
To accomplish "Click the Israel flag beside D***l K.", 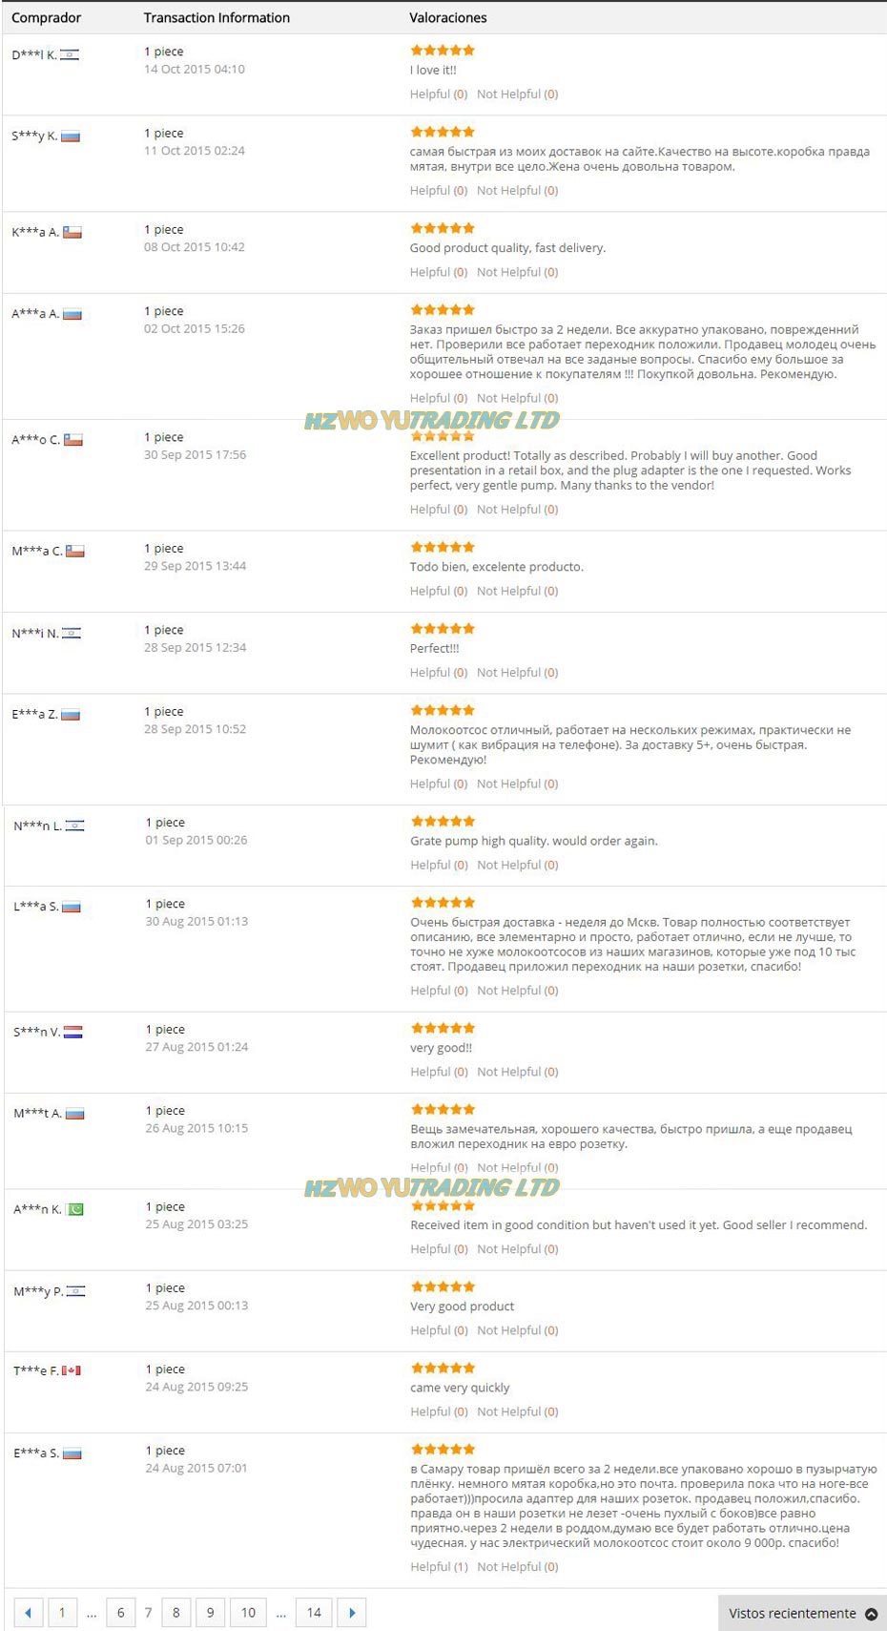I will coord(70,54).
